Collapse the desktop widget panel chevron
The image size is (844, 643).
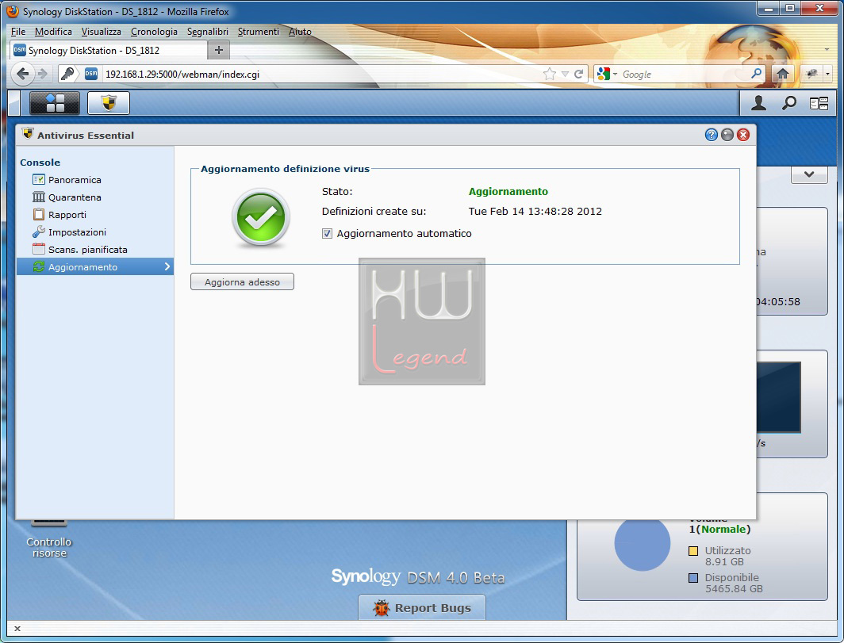(x=809, y=174)
